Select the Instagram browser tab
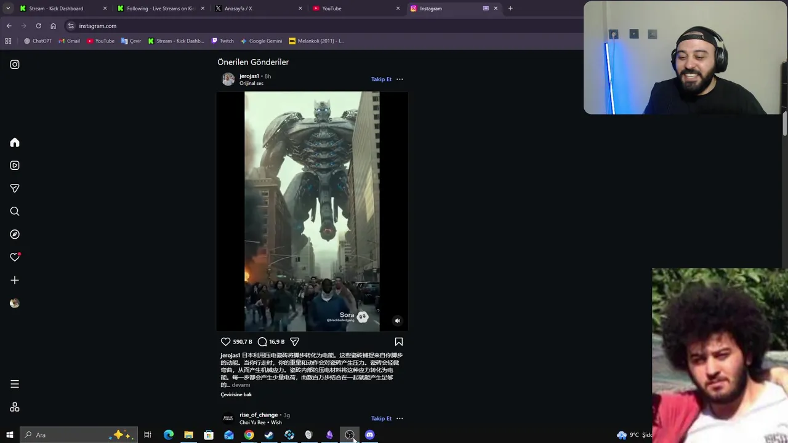 coord(453,9)
